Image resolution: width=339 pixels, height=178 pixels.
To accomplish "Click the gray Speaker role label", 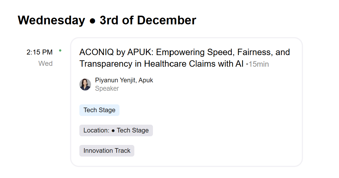I will [107, 88].
